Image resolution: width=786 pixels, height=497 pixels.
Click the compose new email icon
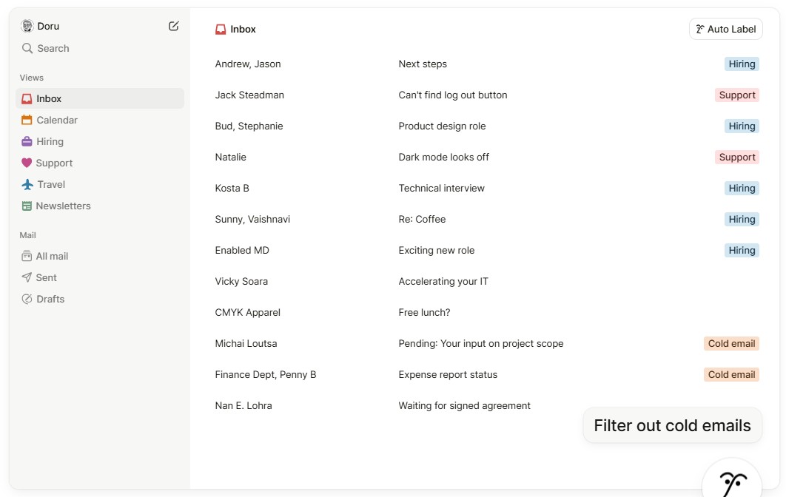click(x=174, y=26)
